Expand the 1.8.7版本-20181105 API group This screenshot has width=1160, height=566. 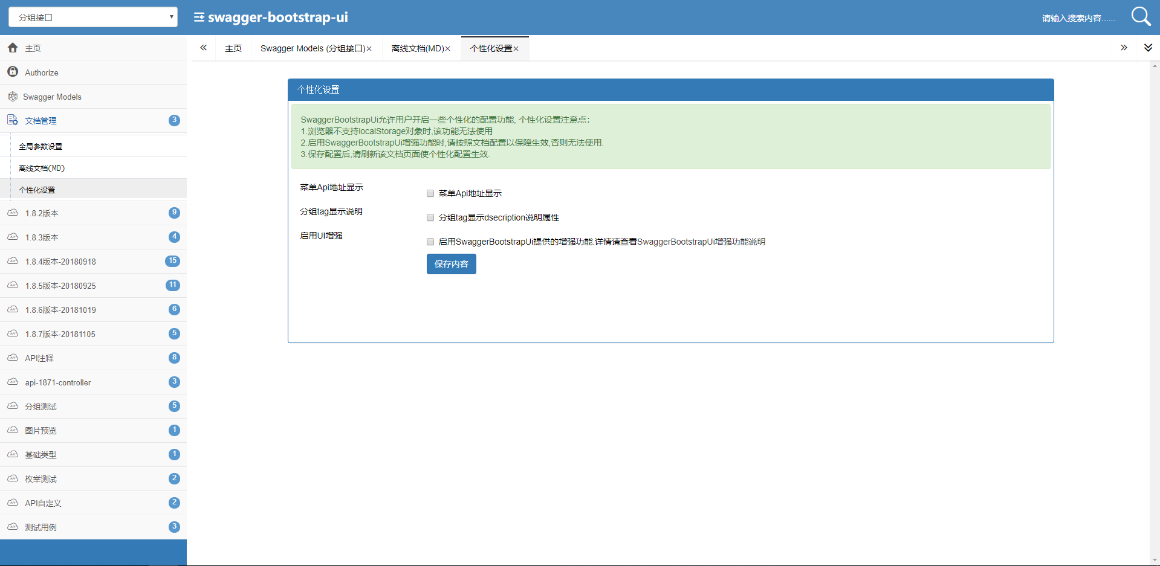pyautogui.click(x=93, y=333)
